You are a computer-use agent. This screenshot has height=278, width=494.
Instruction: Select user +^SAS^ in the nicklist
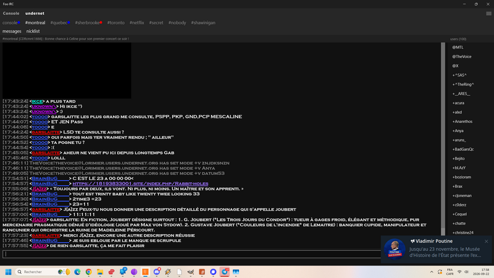click(459, 75)
